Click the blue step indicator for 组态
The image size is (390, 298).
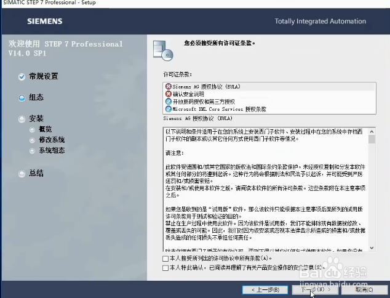point(22,98)
